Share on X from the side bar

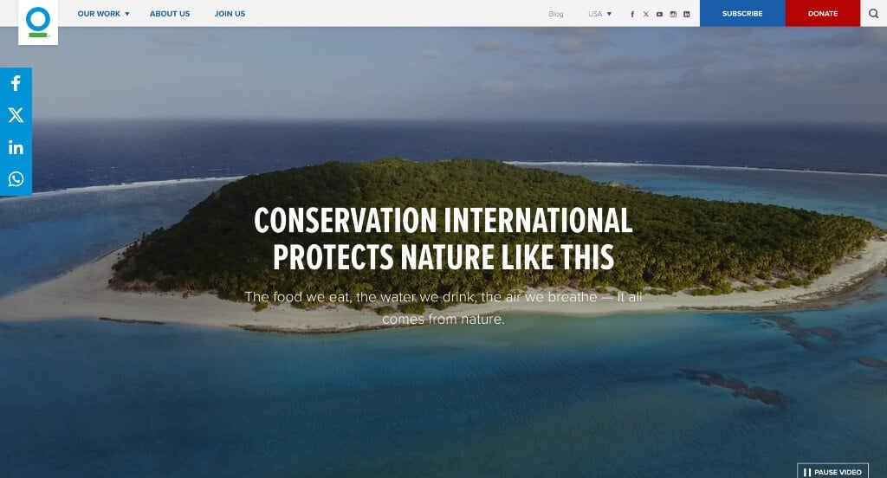point(16,115)
